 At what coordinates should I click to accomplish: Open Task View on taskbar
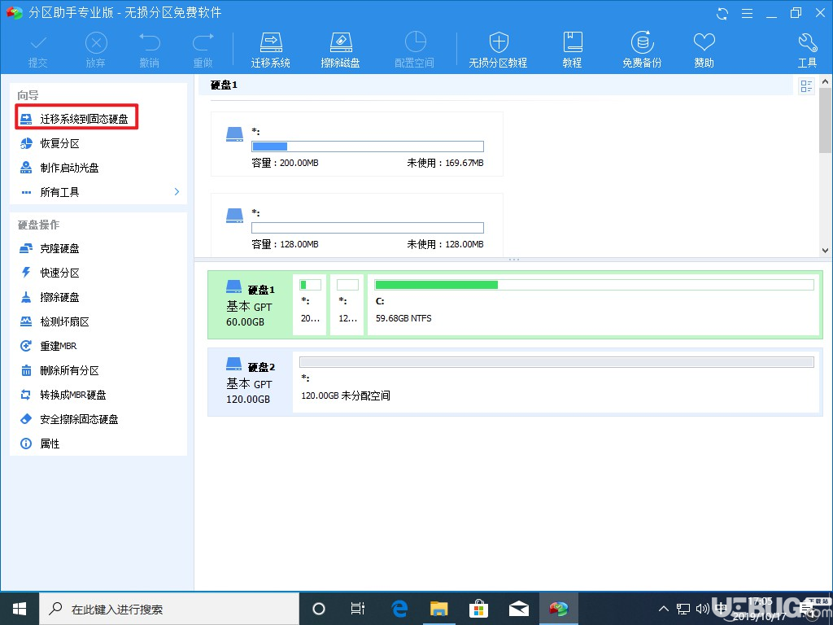pyautogui.click(x=358, y=609)
